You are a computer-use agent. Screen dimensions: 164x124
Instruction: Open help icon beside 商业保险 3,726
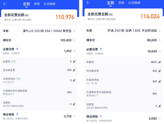click(17, 114)
